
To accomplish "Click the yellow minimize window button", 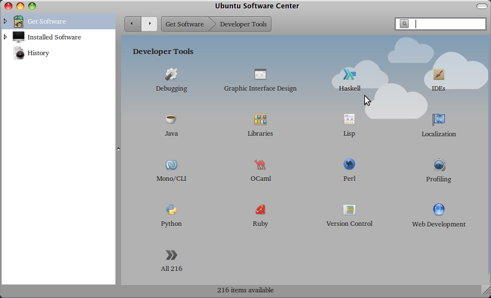I will (x=20, y=6).
